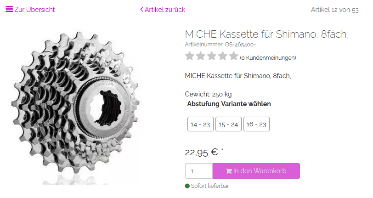The image size is (373, 198).
Task: Select the 14 - 23 variant
Action: (x=200, y=124)
